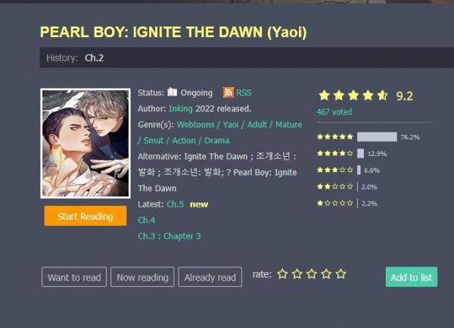
Task: Rate with the fifth star
Action: tap(340, 273)
